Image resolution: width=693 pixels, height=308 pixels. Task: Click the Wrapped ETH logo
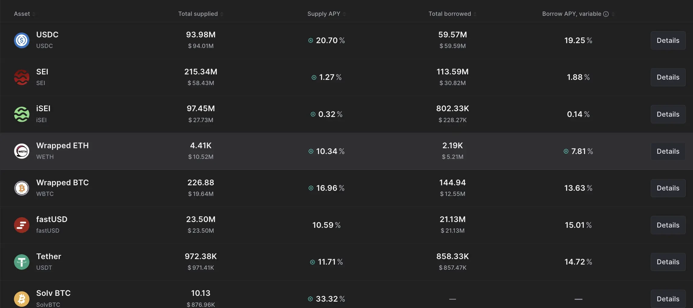pos(22,151)
